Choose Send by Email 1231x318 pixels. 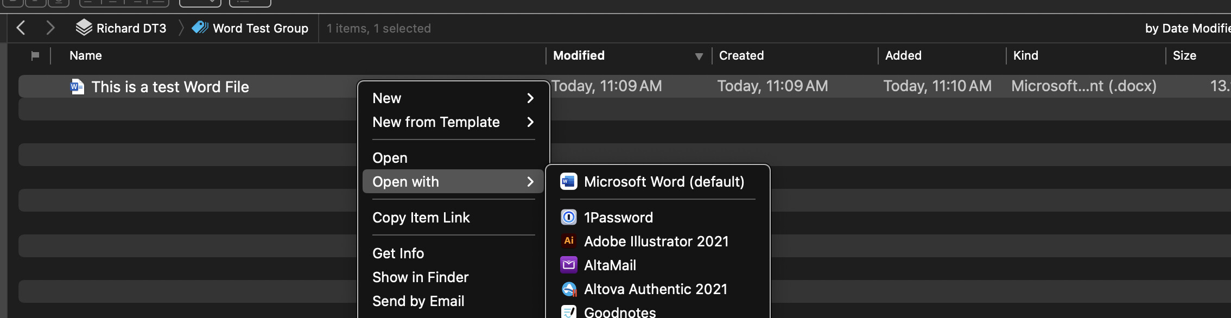pos(453,301)
